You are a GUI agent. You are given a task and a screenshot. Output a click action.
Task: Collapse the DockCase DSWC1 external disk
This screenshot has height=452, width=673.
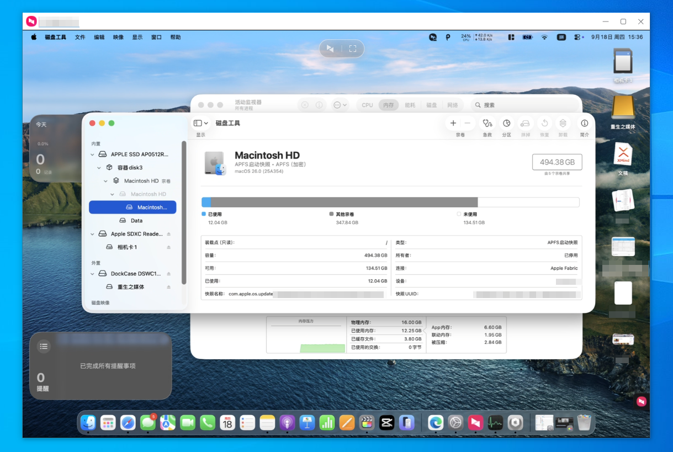pyautogui.click(x=93, y=274)
